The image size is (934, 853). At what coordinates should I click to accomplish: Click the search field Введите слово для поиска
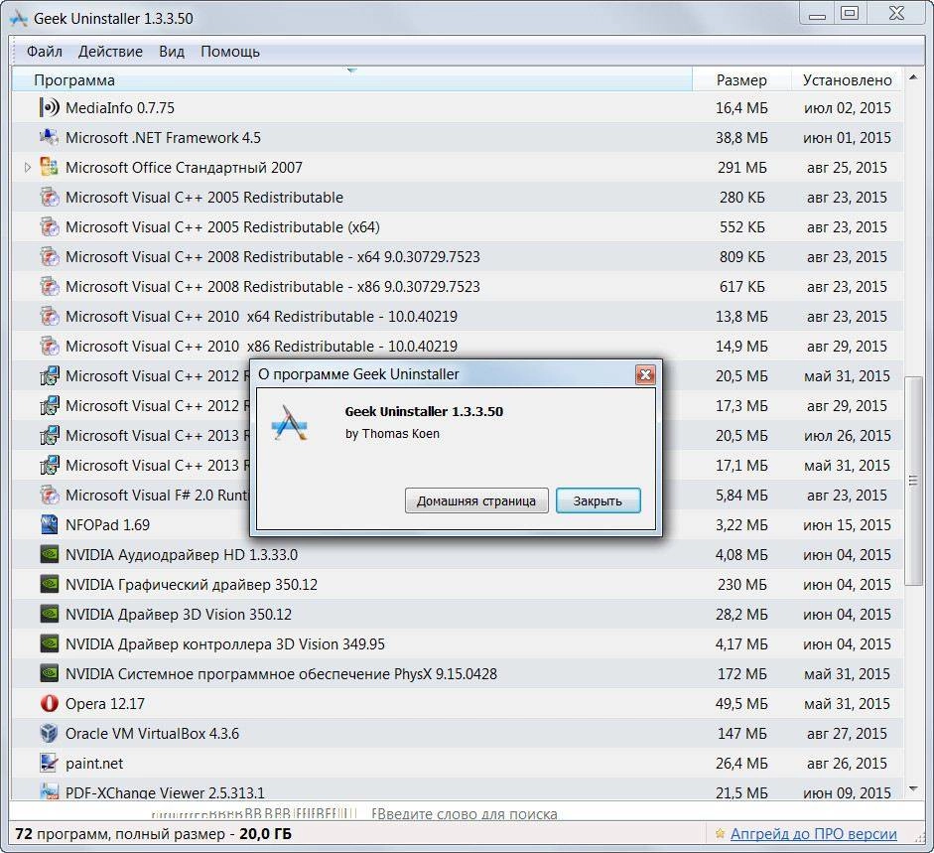click(x=465, y=813)
